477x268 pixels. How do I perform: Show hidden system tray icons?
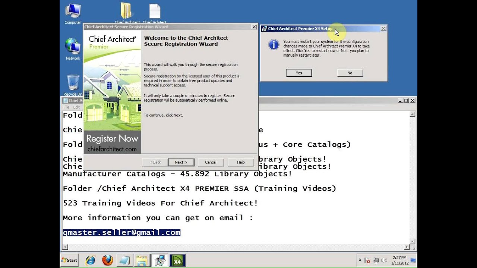click(360, 260)
